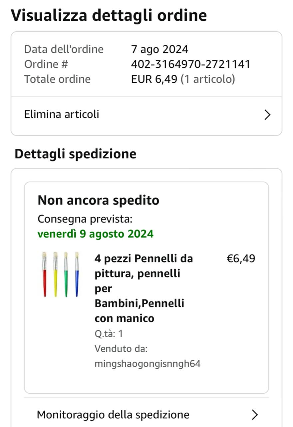Open the Elimina articoli option
Screen dimensions: 293x427
[62, 115]
